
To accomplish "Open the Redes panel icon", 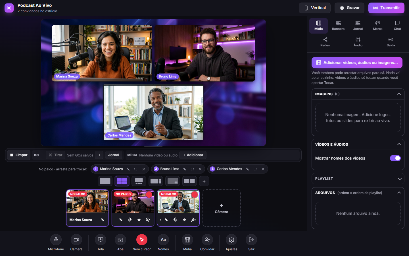I will pyautogui.click(x=325, y=42).
